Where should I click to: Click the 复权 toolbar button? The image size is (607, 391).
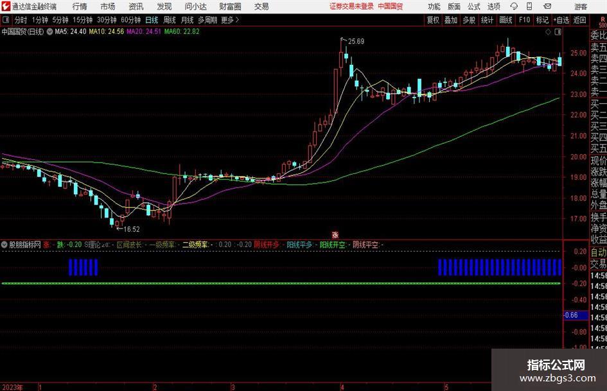pos(433,20)
